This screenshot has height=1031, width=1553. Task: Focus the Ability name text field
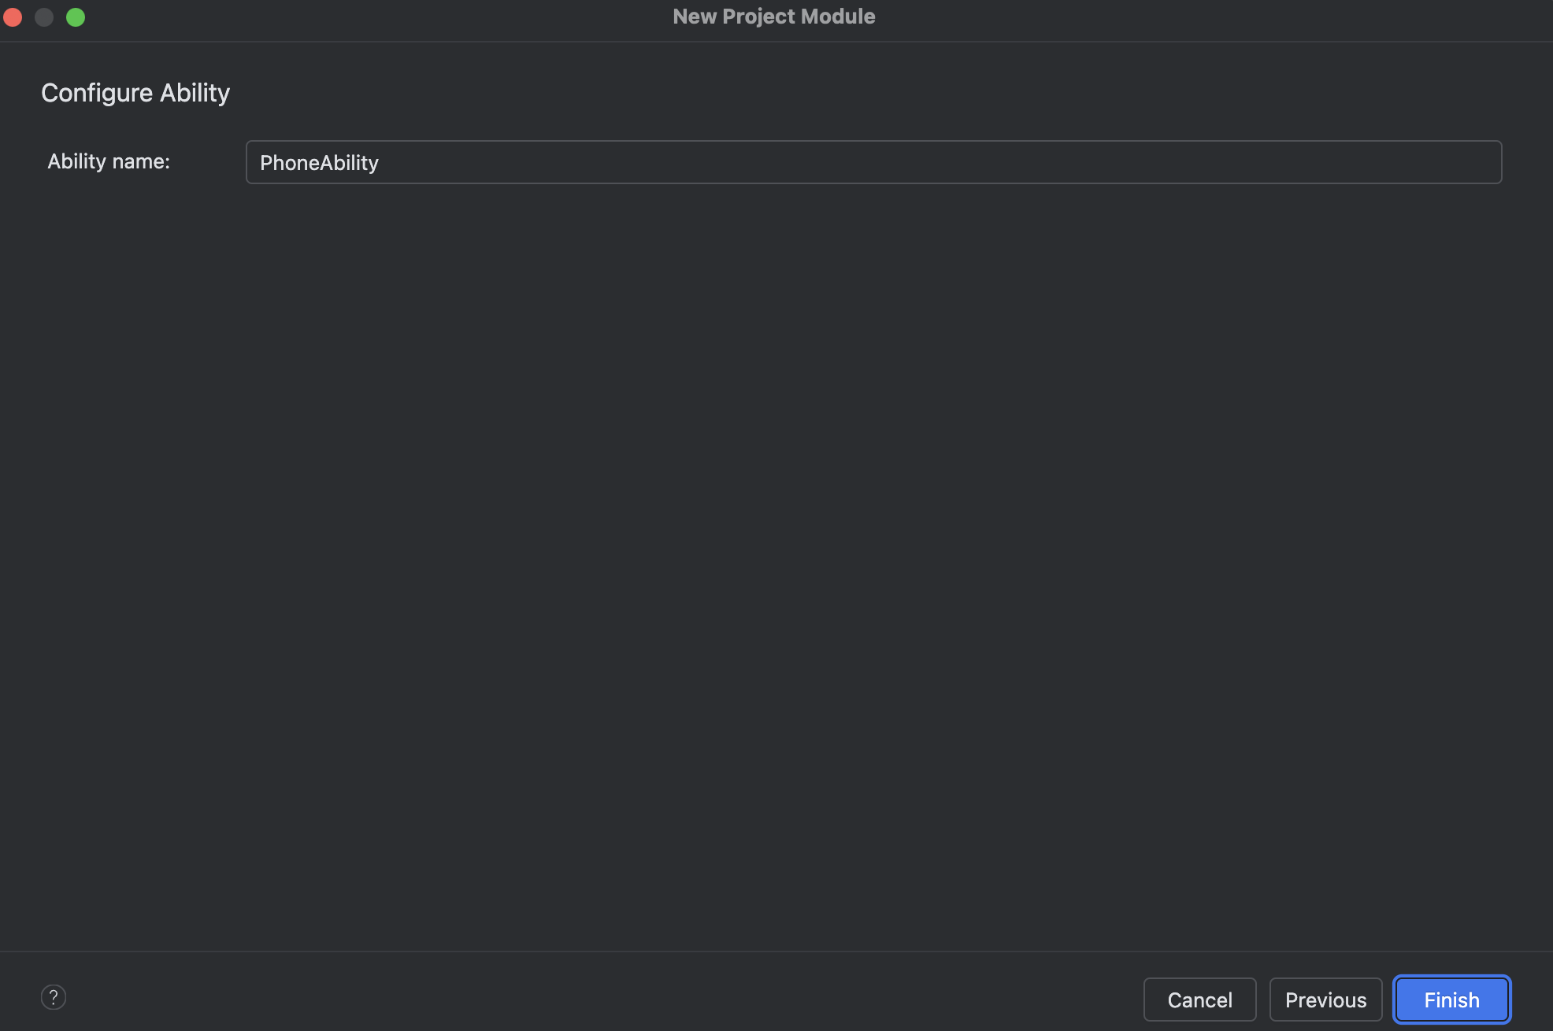pos(873,162)
